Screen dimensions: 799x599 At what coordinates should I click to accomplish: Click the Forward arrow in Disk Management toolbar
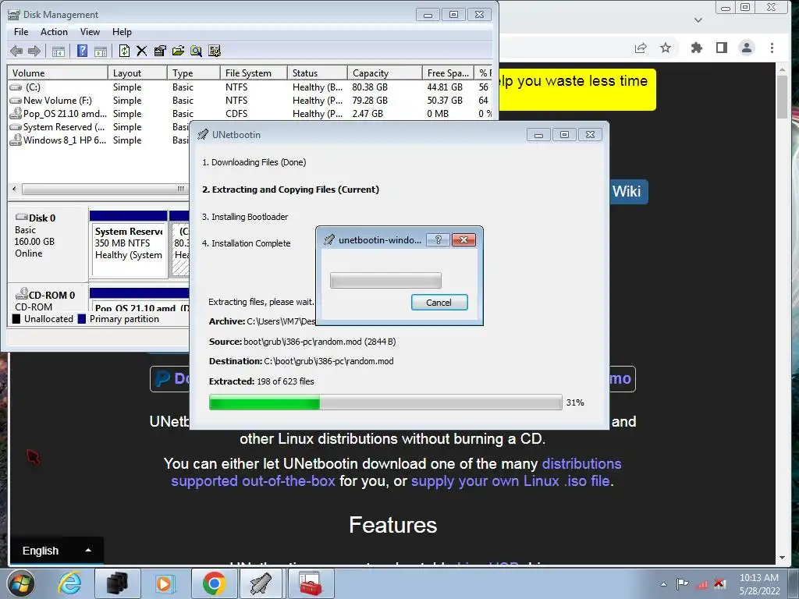point(34,51)
